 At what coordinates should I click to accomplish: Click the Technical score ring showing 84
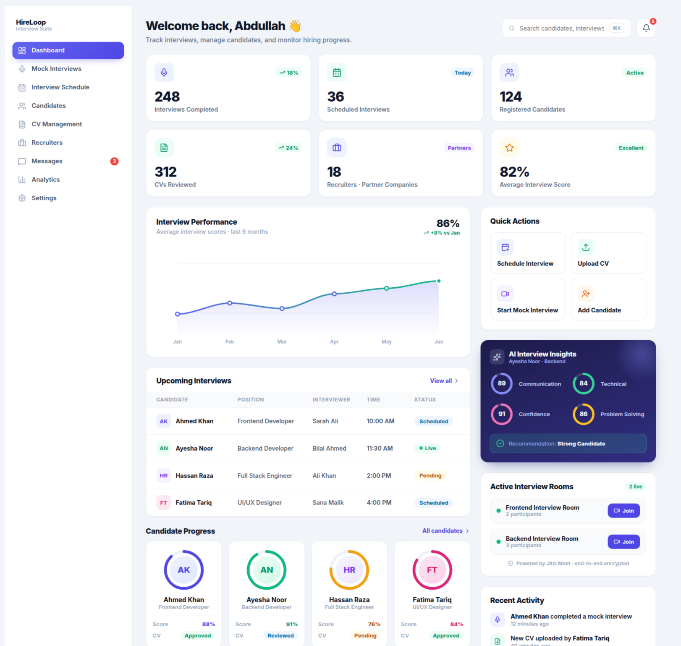pos(584,383)
